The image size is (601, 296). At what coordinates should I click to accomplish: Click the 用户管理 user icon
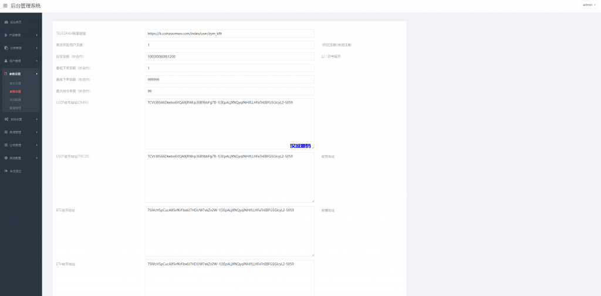[x=6, y=60]
